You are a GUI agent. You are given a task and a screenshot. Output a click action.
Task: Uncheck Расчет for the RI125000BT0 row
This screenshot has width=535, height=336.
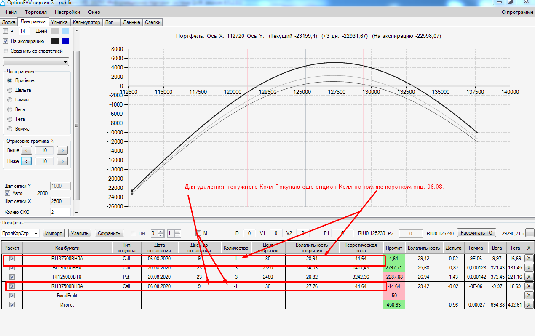click(x=12, y=277)
